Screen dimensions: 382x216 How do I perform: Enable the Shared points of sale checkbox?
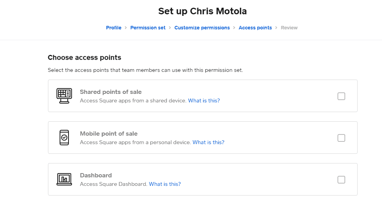point(341,96)
